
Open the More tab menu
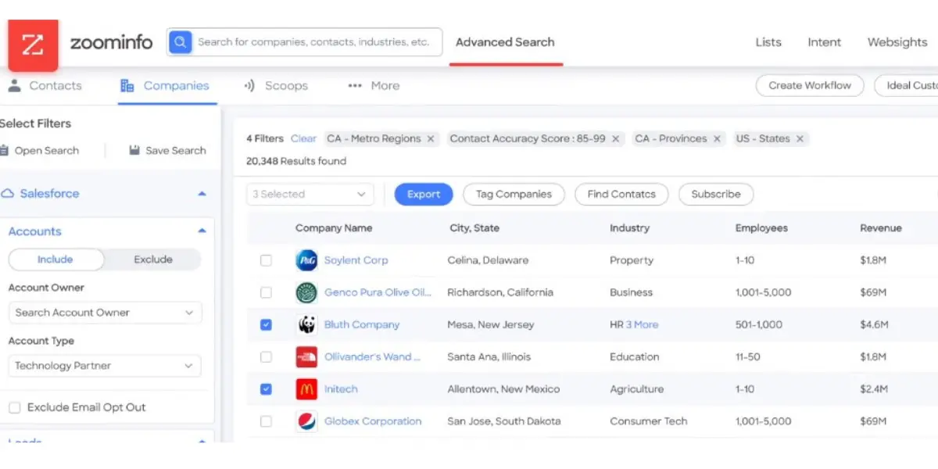[374, 86]
